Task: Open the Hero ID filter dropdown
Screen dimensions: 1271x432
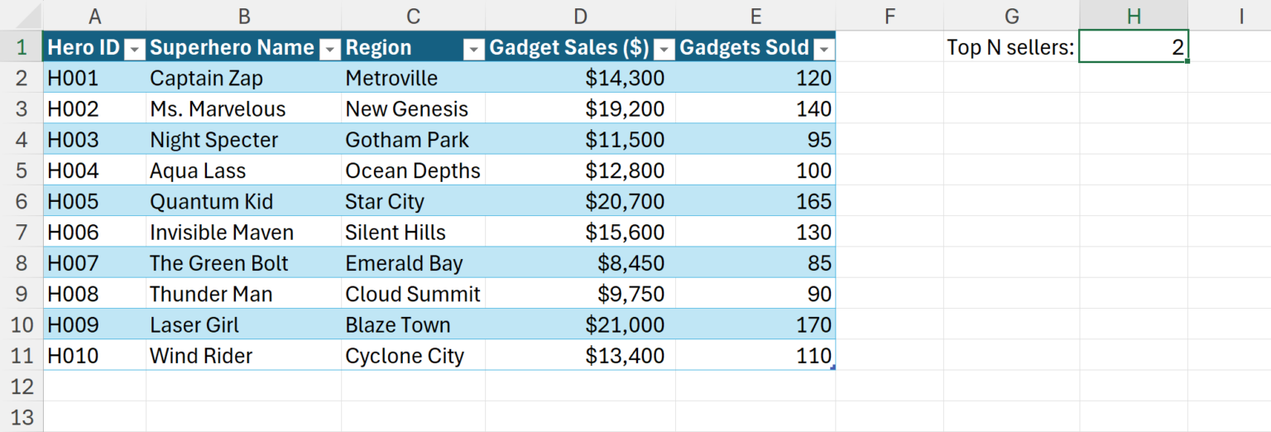Action: click(135, 50)
